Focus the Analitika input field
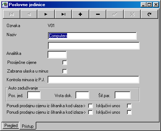 coord(57,54)
